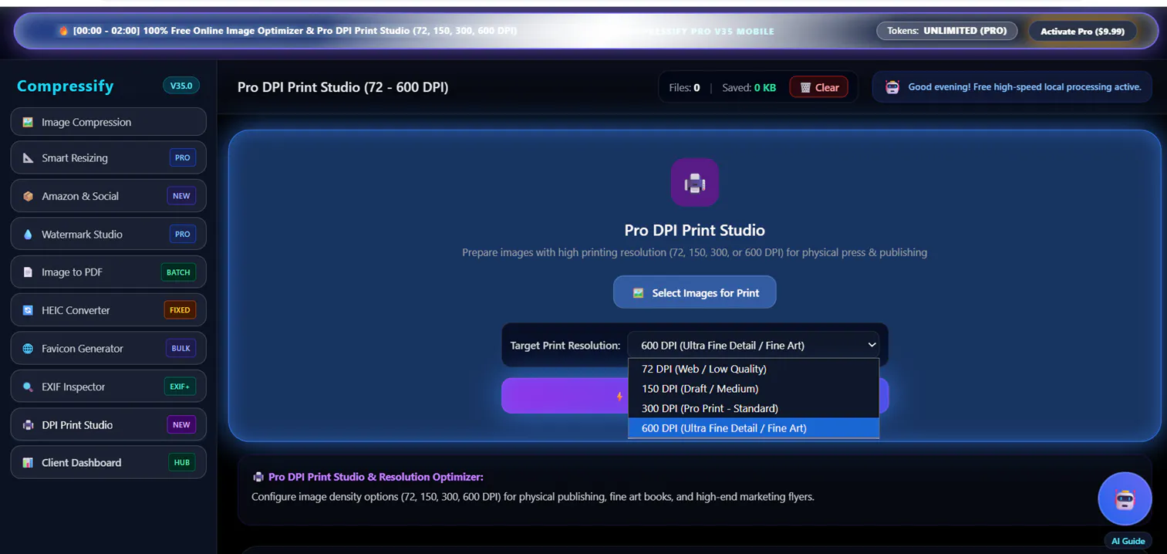Open Favicon Generator tool

109,349
